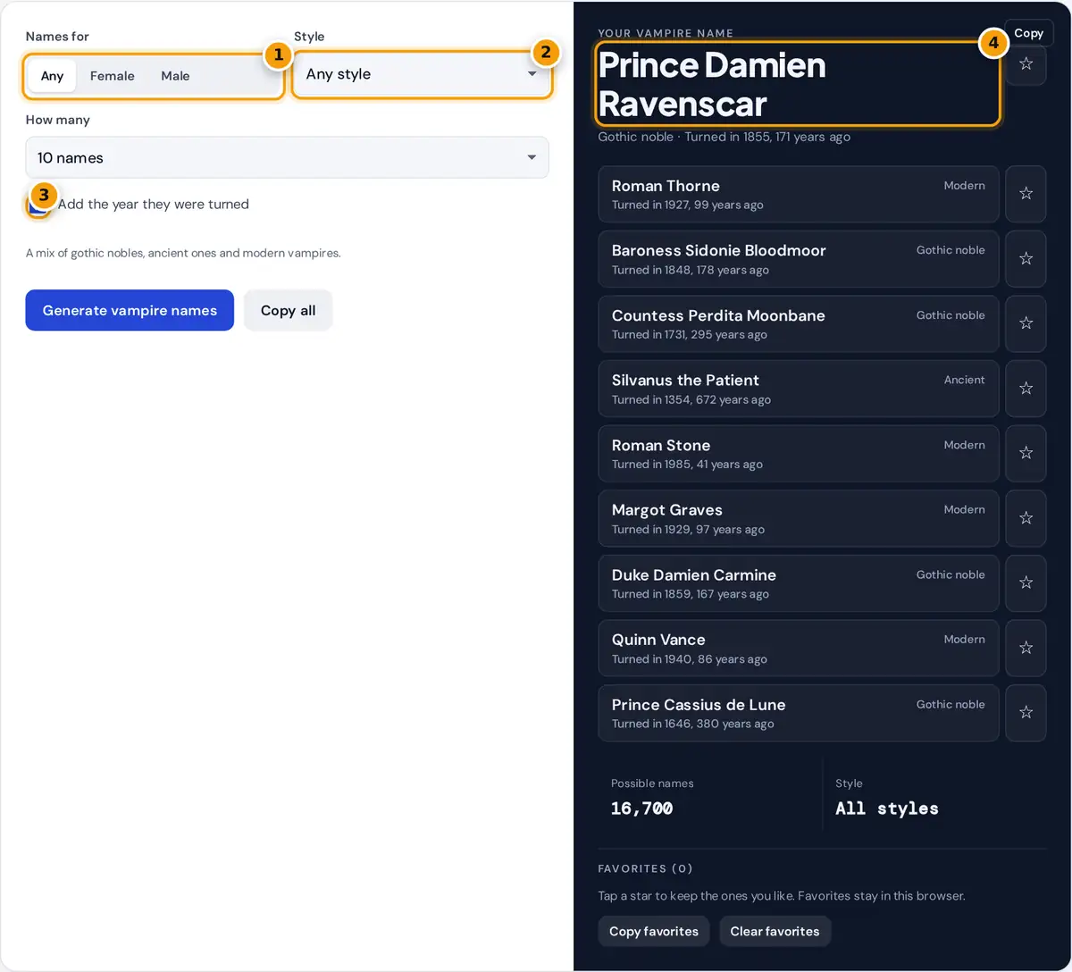Open the Any style dropdown

(422, 74)
